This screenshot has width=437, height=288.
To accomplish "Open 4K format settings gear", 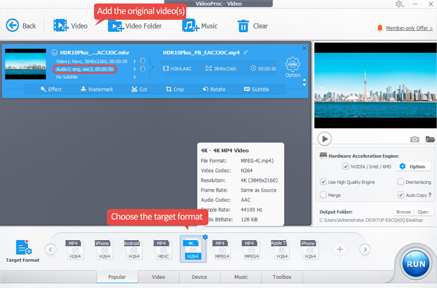I will point(205,237).
